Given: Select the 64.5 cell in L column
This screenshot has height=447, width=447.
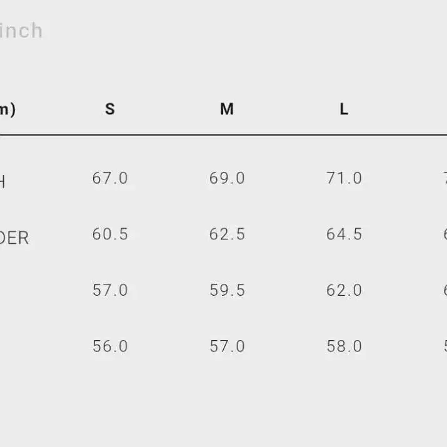Looking at the screenshot, I should [344, 234].
